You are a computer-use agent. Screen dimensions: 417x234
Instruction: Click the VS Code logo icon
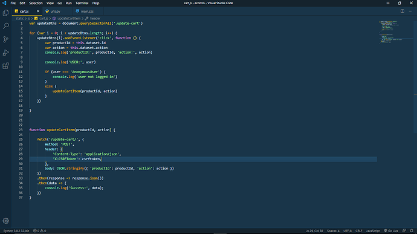4,3
